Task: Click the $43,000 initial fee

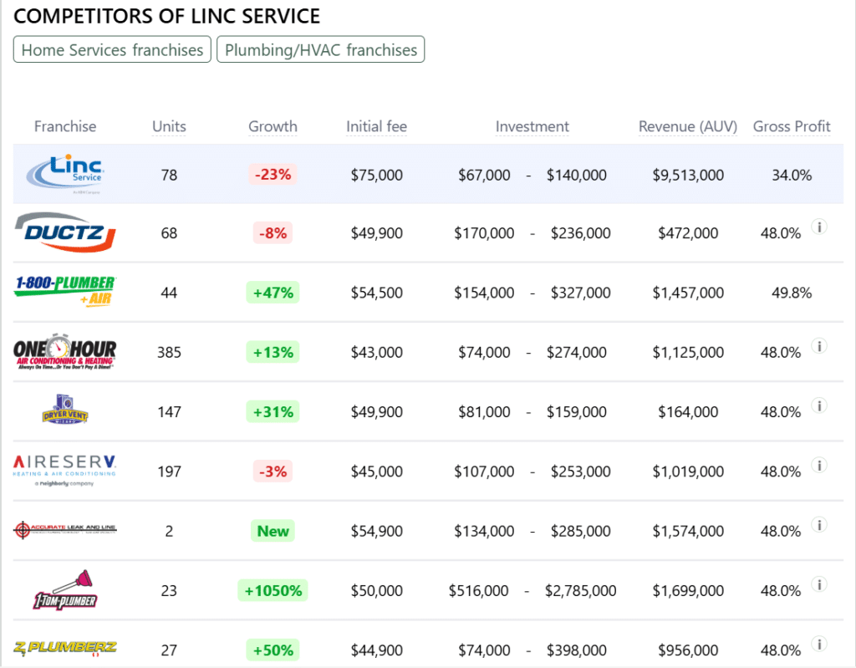Action: tap(377, 352)
